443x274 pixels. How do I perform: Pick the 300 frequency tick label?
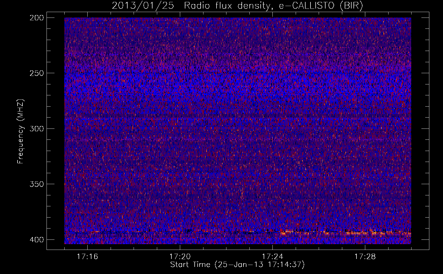pyautogui.click(x=36, y=129)
